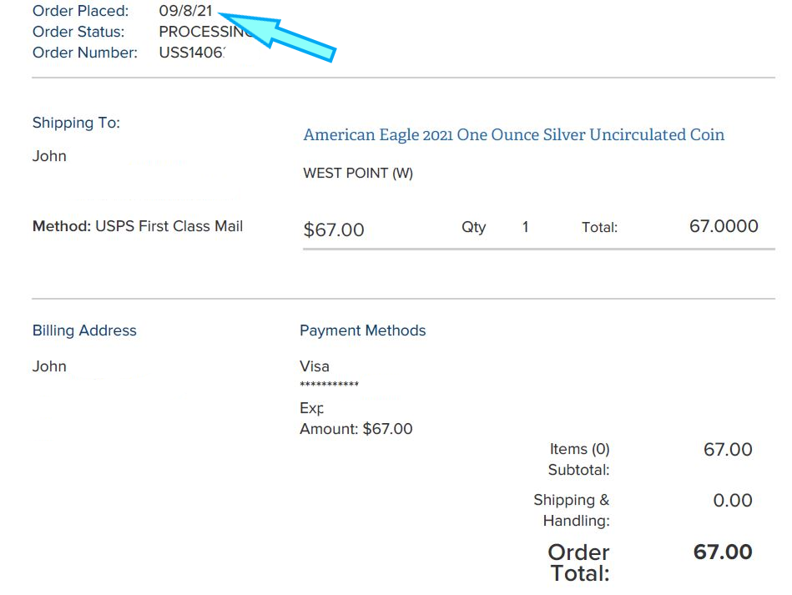Select the PROCESSING order status text
This screenshot has height=595, width=792.
pos(205,33)
